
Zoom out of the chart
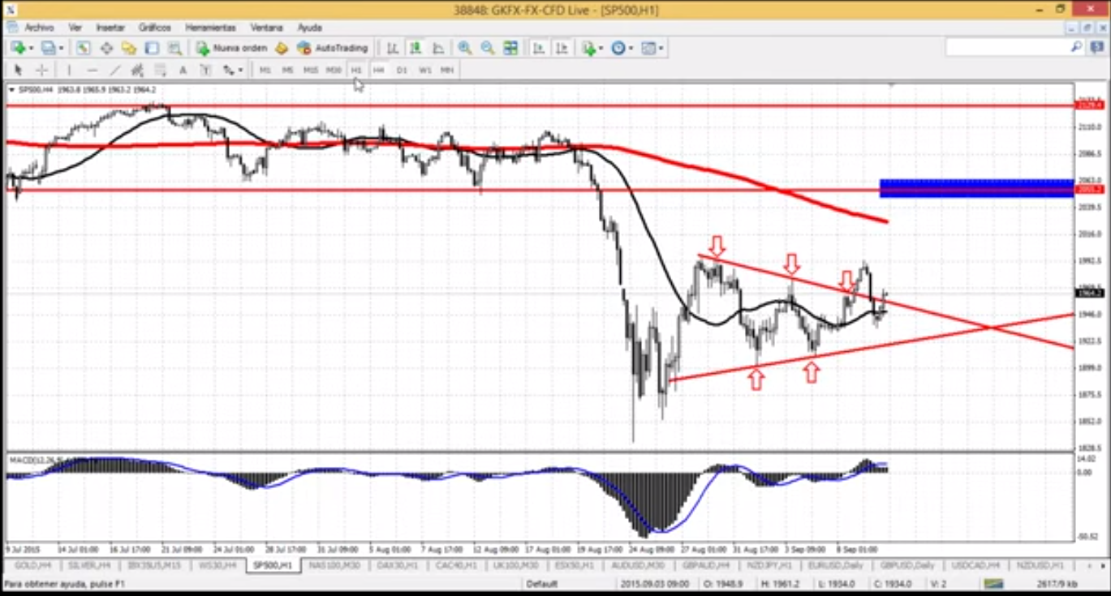point(487,48)
